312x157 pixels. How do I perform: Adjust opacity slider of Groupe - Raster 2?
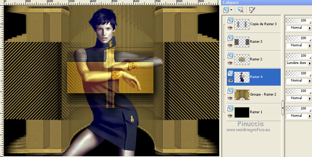(299, 91)
